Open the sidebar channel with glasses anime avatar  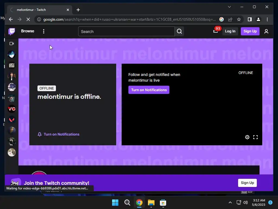click(x=12, y=87)
